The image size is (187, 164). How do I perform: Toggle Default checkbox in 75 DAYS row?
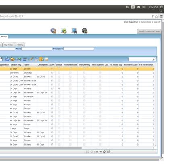59,137
